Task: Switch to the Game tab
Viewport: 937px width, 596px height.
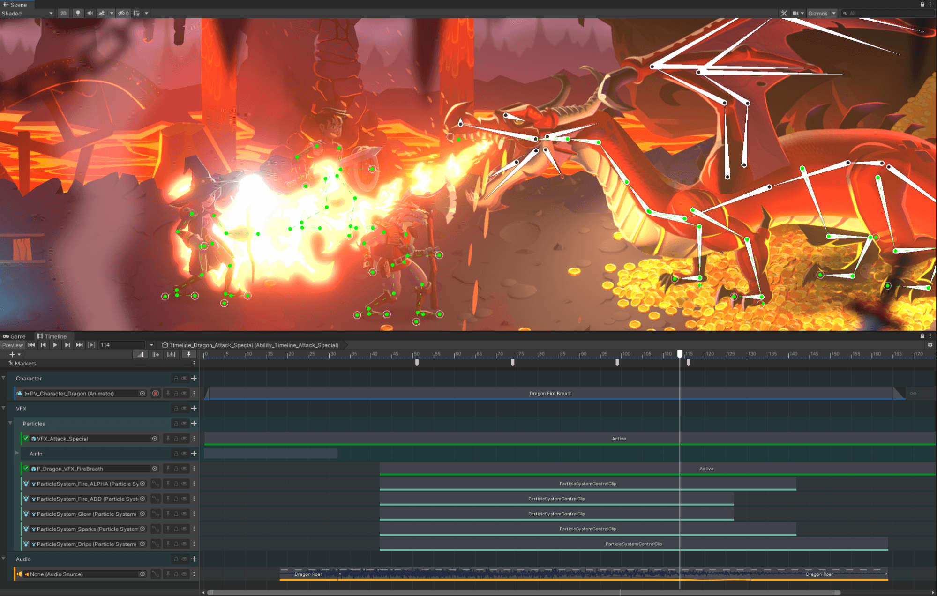Action: click(14, 336)
